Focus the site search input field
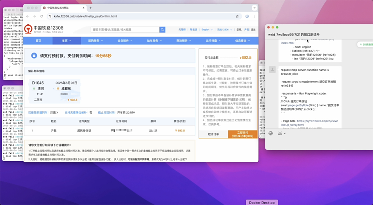The width and height of the screenshot is (373, 205). [125, 30]
